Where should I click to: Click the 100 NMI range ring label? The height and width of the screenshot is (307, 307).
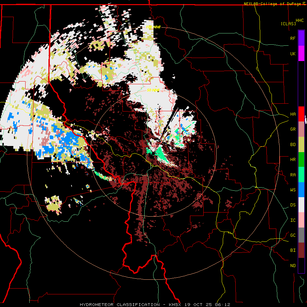(153, 27)
